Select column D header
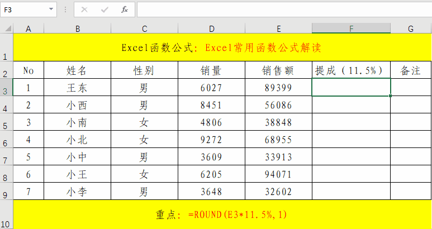The image size is (432, 229). 212,28
